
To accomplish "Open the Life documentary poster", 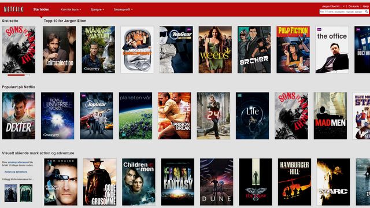I will point(252,116).
